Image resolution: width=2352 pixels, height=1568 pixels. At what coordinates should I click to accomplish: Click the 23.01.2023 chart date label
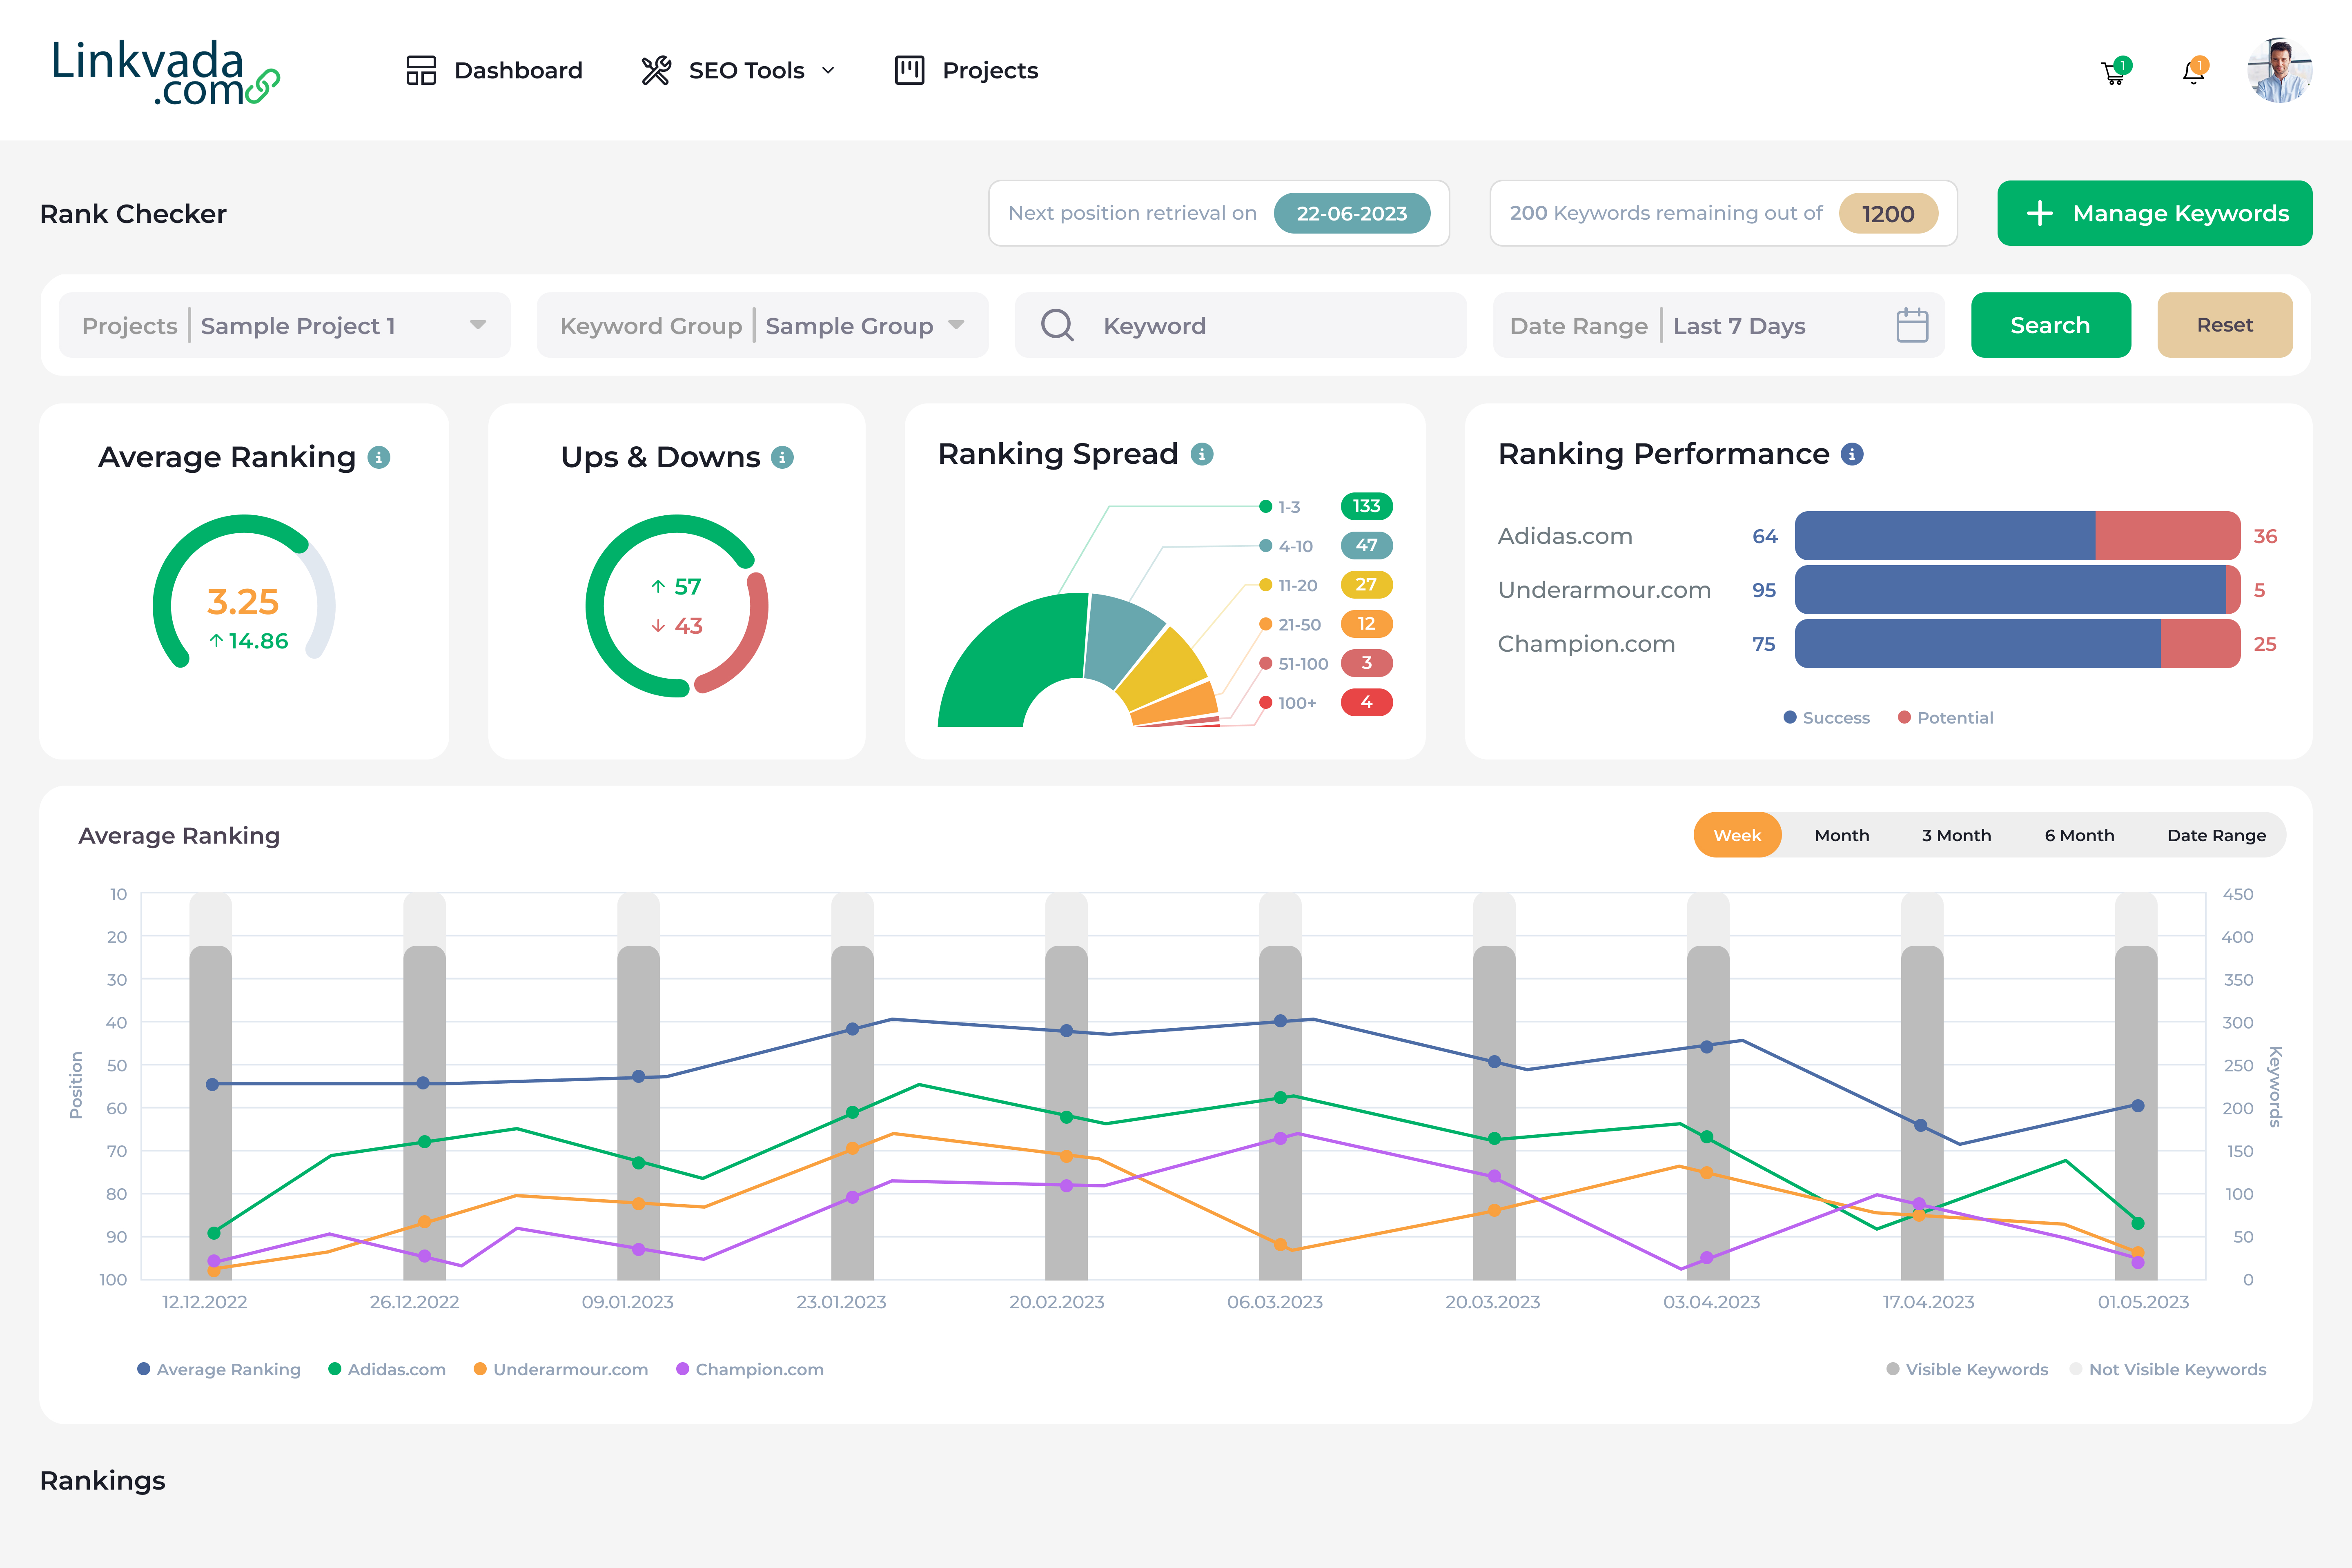point(841,1302)
